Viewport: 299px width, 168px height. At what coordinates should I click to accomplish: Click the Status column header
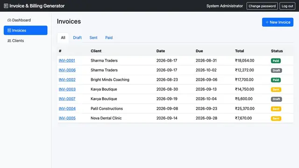pyautogui.click(x=277, y=51)
